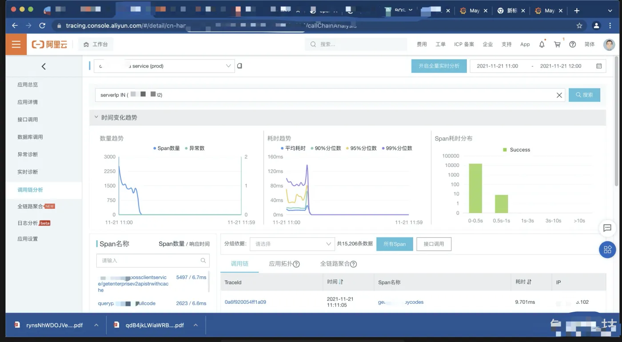Open the notifications bell
This screenshot has width=622, height=342.
tap(542, 44)
